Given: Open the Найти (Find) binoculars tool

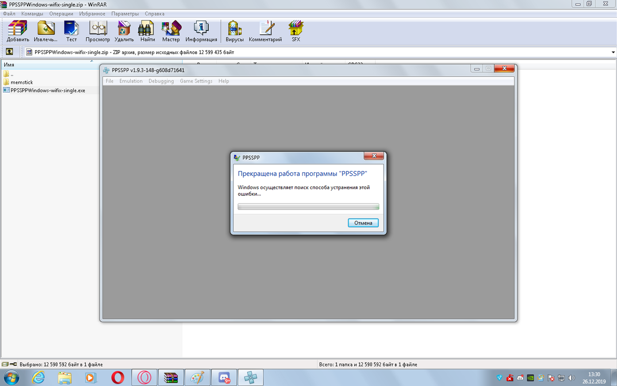Looking at the screenshot, I should tap(148, 31).
